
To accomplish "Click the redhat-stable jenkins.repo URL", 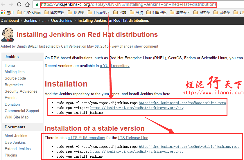I will [x=189, y=147].
